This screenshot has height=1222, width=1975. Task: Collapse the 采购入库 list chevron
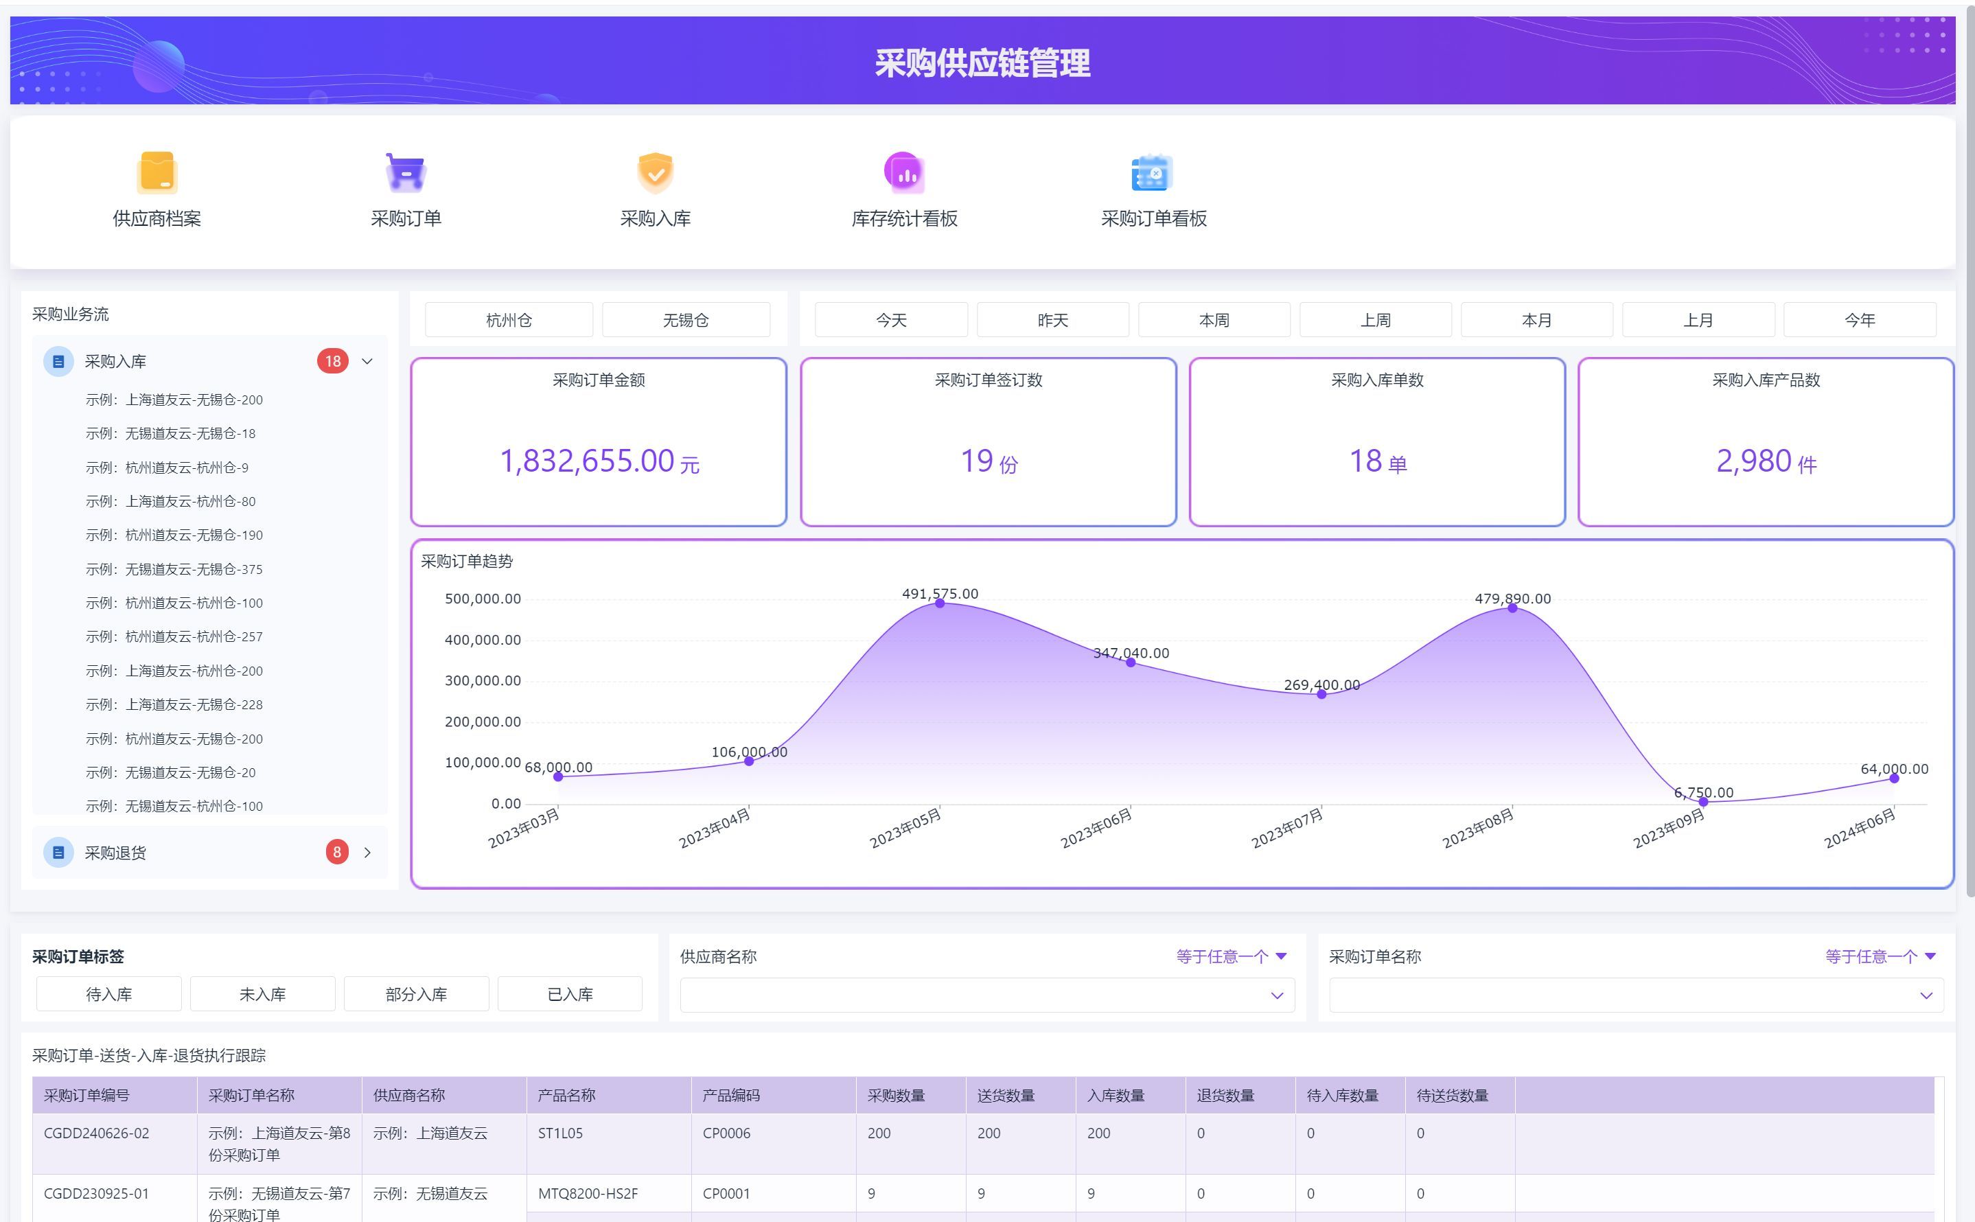367,361
